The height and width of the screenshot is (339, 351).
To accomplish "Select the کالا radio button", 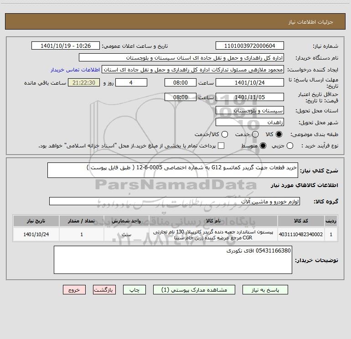I will (x=279, y=134).
